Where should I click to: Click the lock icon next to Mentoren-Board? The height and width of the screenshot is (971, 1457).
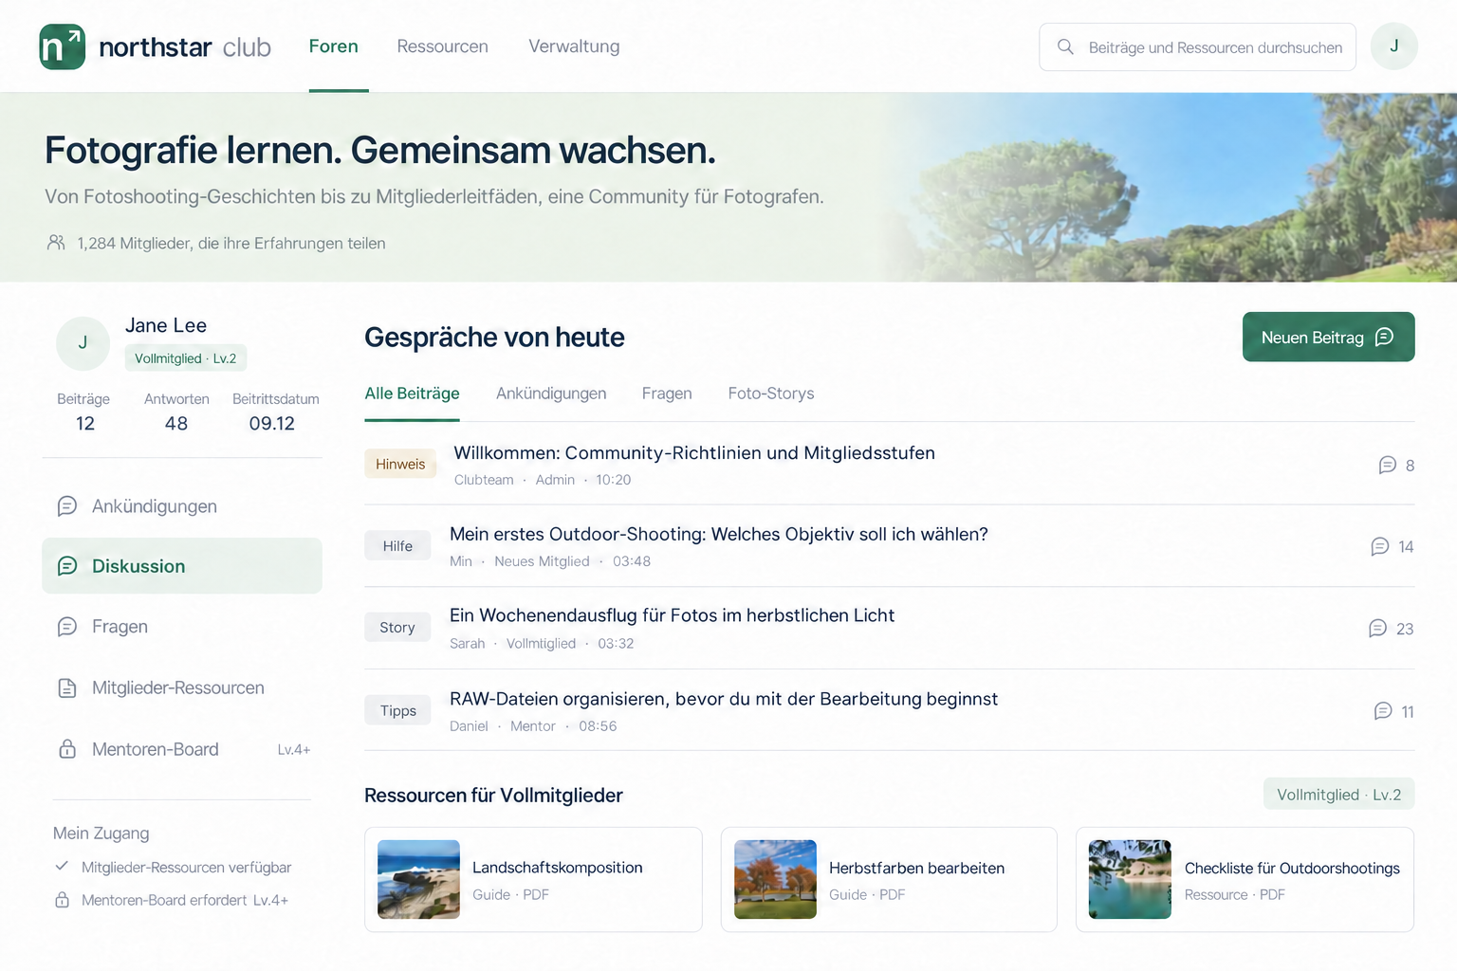pos(67,749)
